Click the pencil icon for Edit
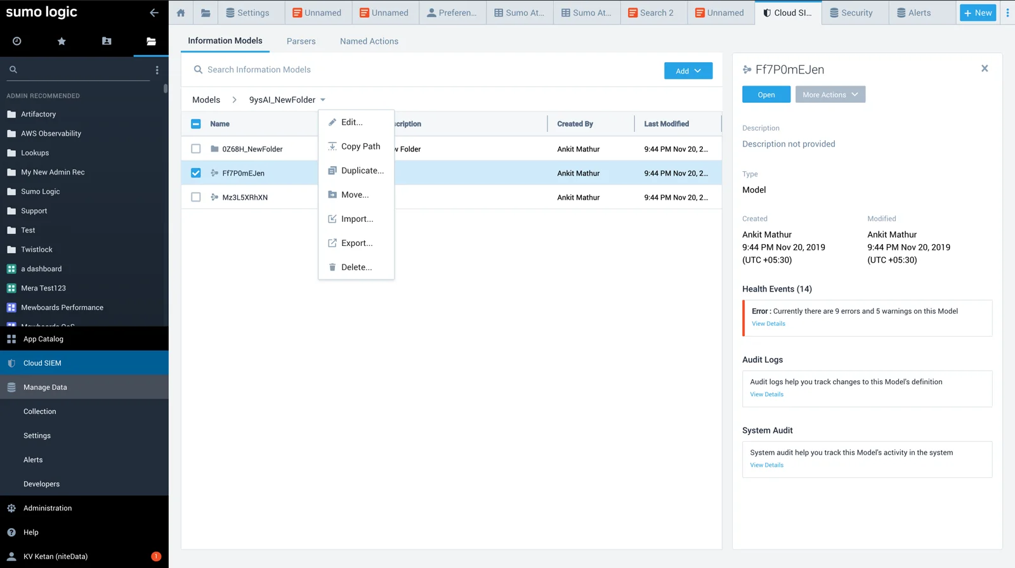1015x568 pixels. (332, 122)
